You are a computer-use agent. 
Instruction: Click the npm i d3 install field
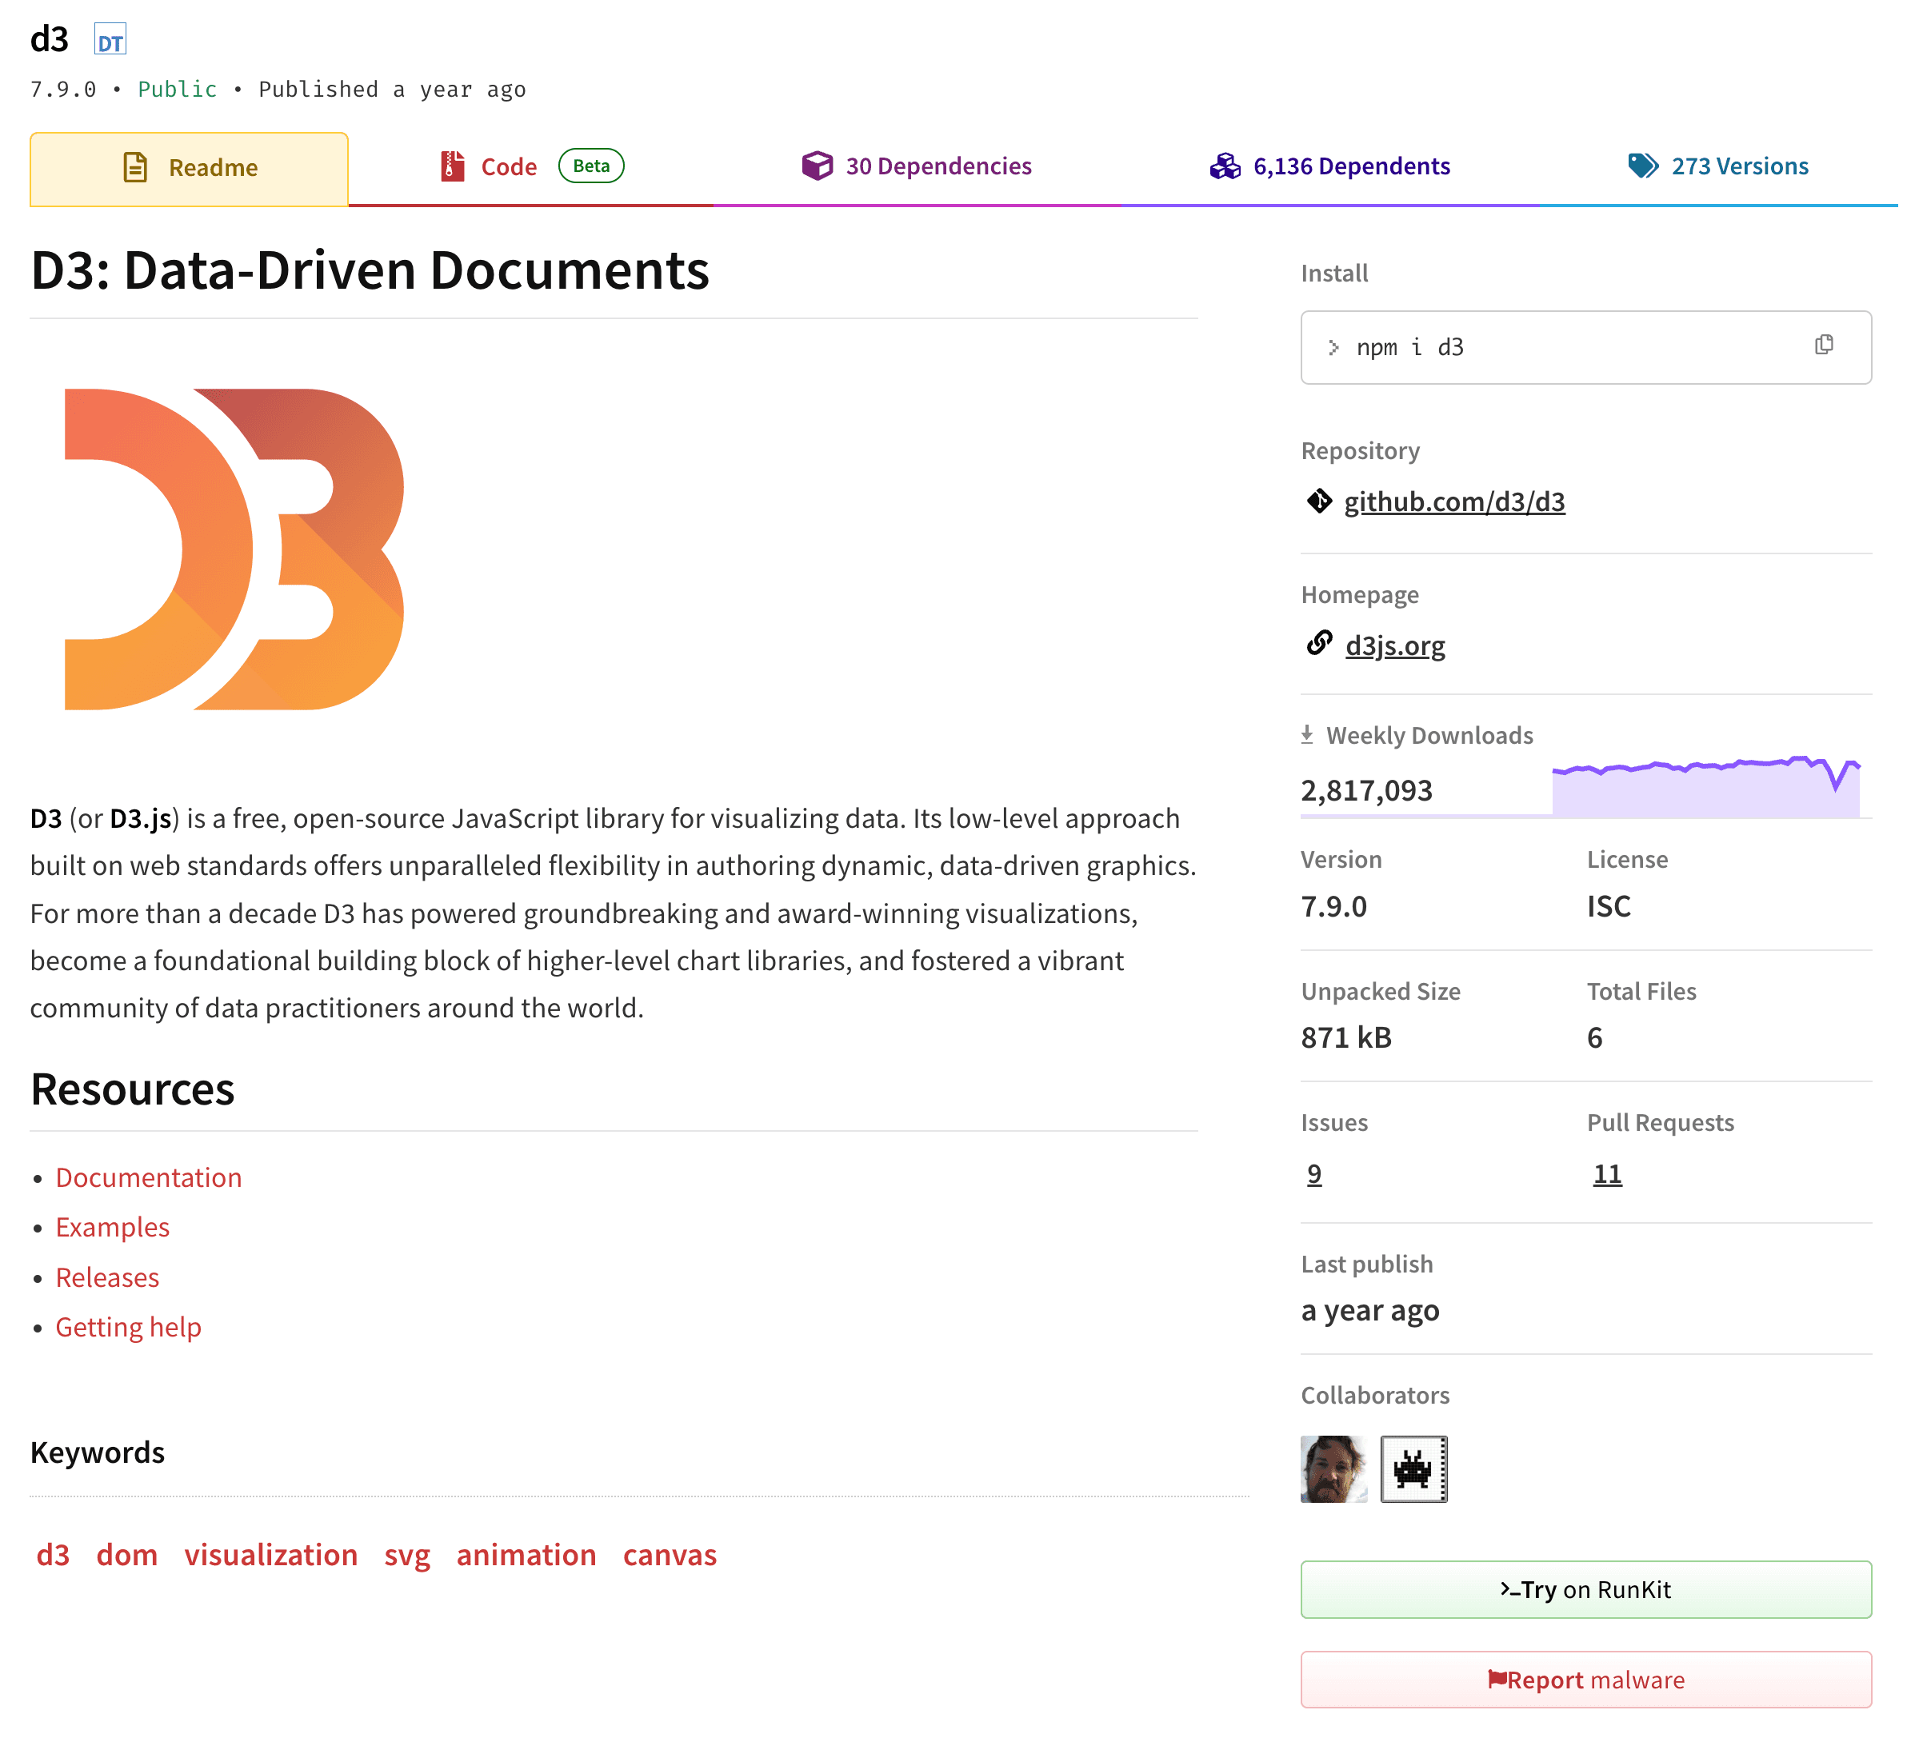(x=1585, y=348)
